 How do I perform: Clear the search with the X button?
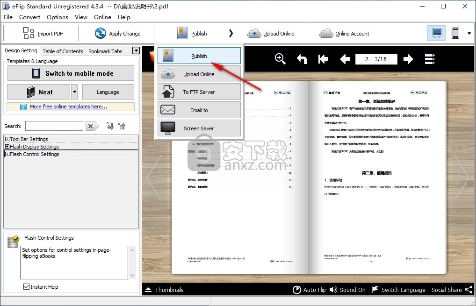click(91, 126)
